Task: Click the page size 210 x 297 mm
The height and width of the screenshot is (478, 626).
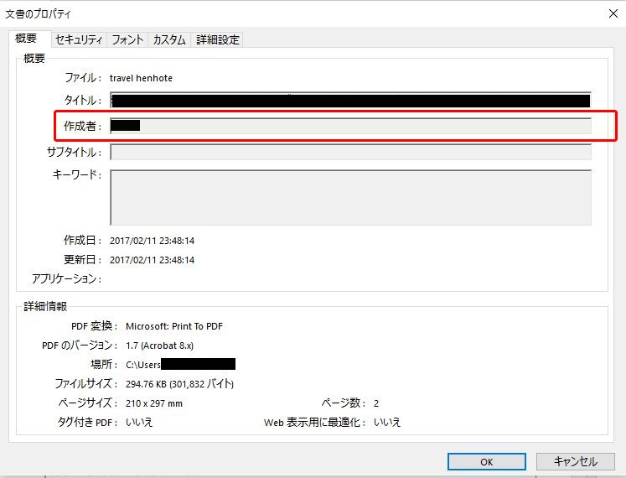Action: pos(154,403)
